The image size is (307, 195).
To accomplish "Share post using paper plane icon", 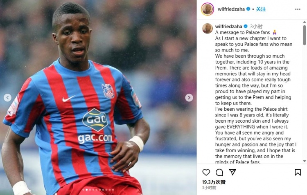I will pos(233,172).
